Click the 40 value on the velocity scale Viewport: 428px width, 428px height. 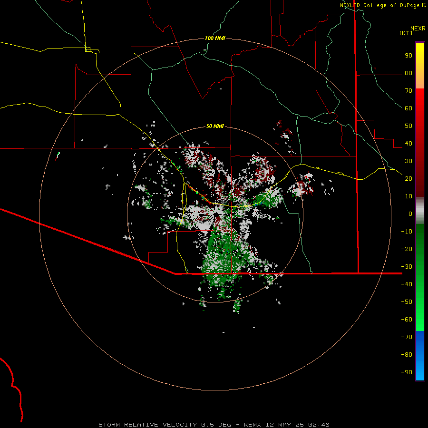click(409, 144)
